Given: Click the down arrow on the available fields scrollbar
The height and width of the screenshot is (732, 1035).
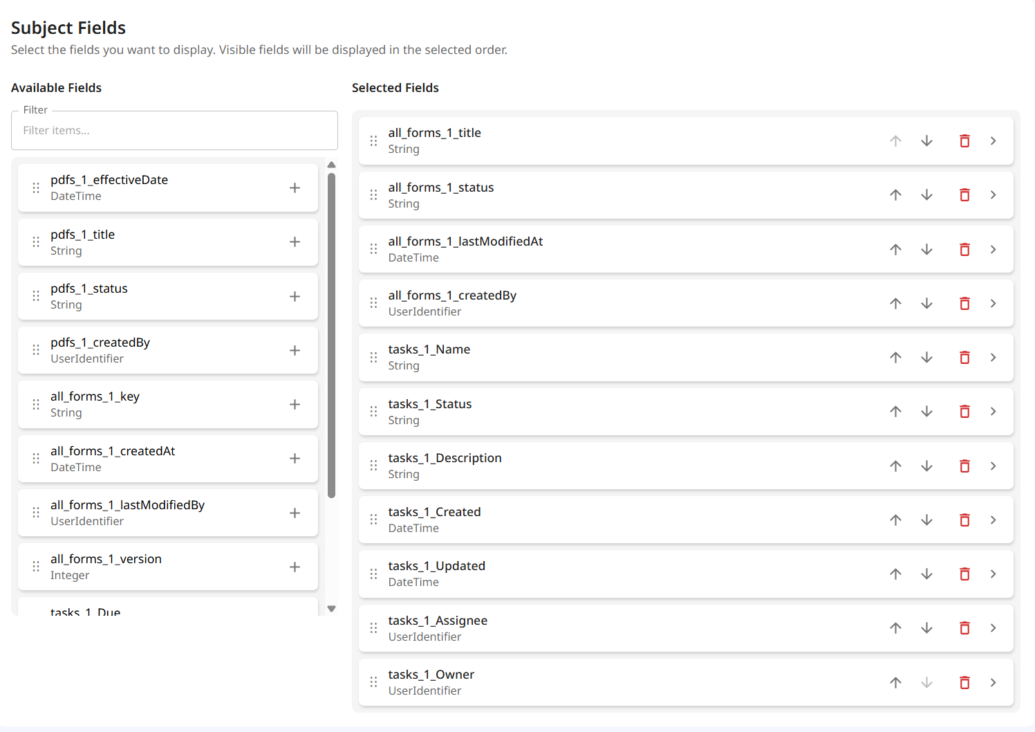Looking at the screenshot, I should coord(332,608).
